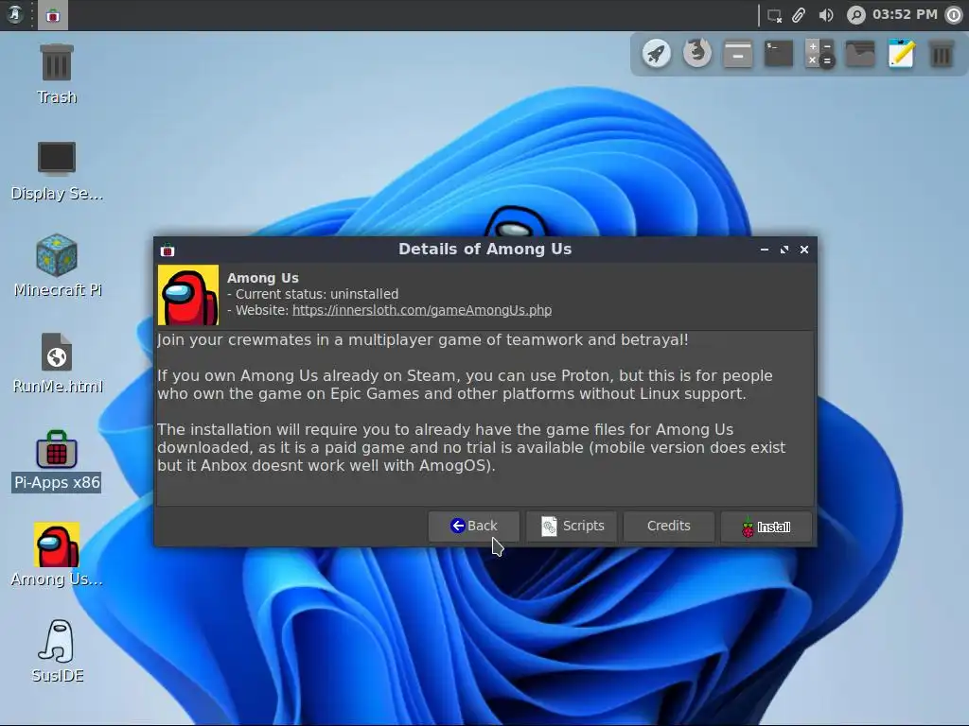This screenshot has width=969, height=726.
Task: Select the Display Settings desktop icon
Action: [x=57, y=170]
